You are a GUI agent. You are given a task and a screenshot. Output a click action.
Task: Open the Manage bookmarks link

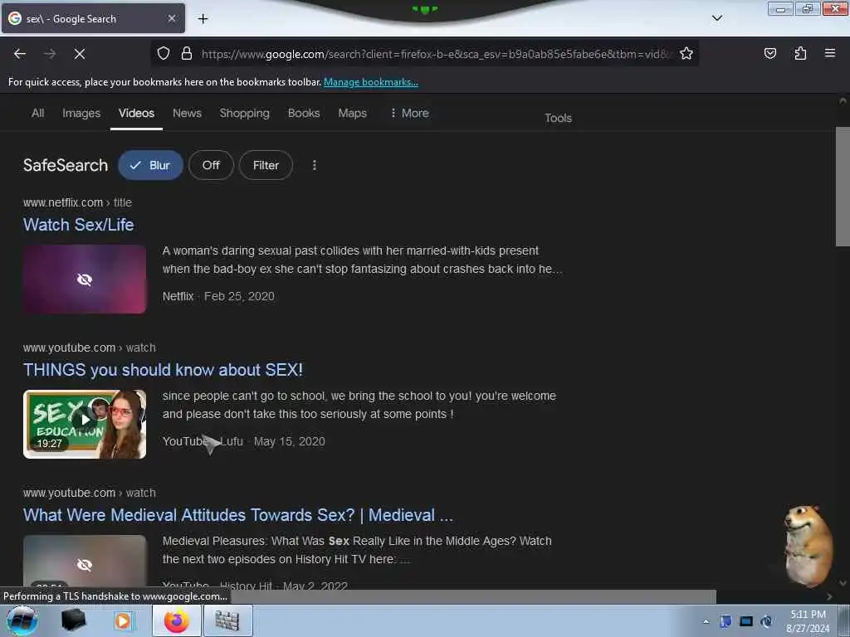point(371,82)
